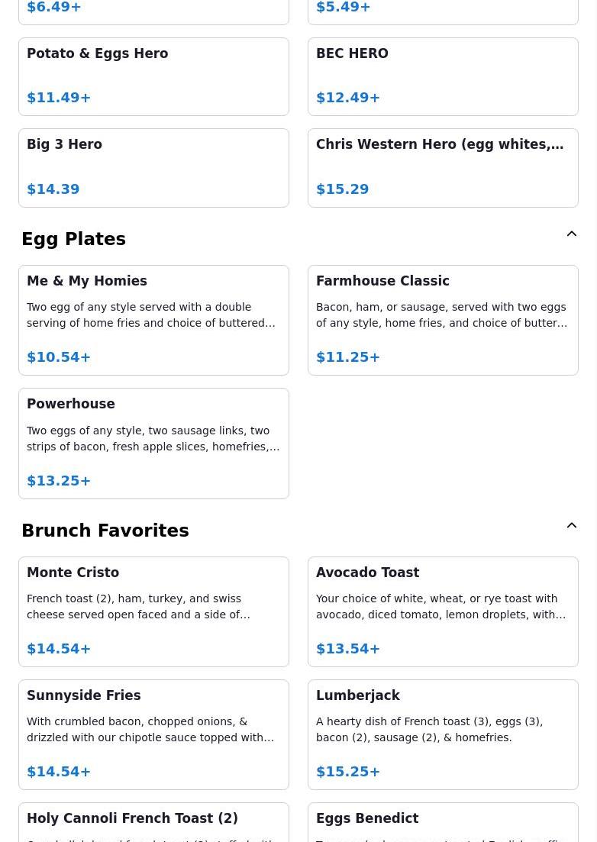
Task: Pick the Powerhouse egg plate
Action: coord(153,443)
